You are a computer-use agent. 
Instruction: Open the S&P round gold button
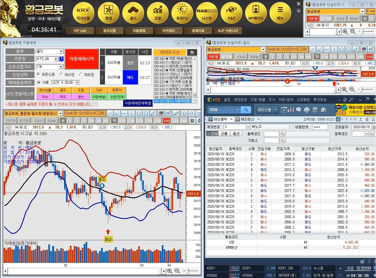[x=231, y=13]
